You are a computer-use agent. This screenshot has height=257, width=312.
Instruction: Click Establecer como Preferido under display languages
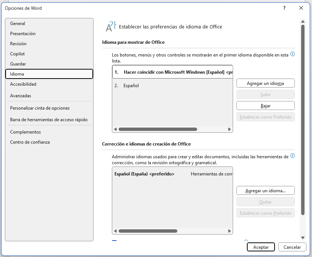pos(266,117)
